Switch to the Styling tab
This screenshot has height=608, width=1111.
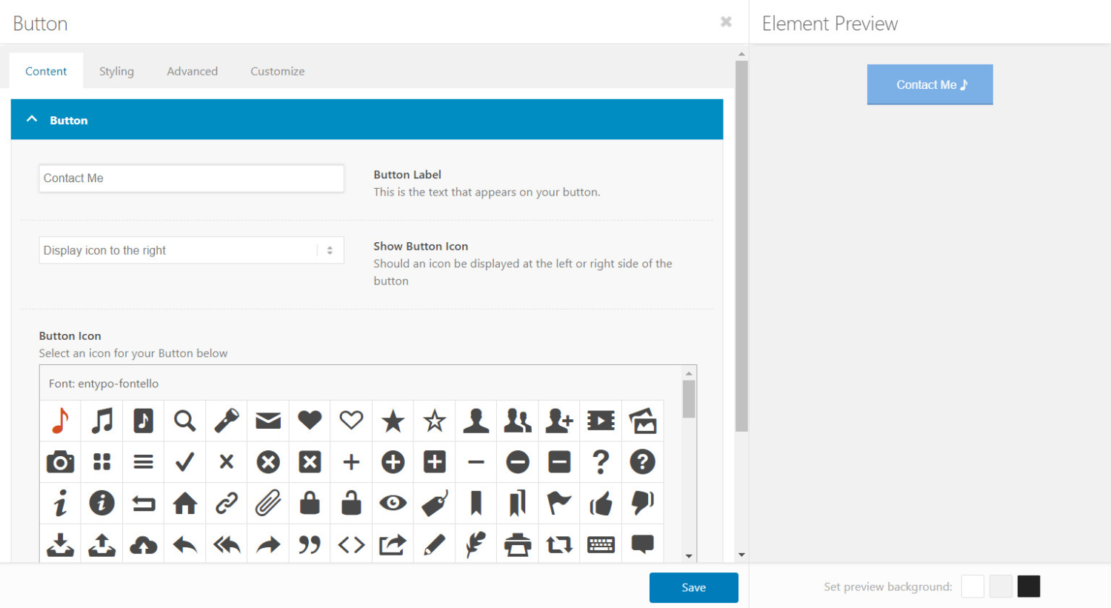tap(116, 70)
